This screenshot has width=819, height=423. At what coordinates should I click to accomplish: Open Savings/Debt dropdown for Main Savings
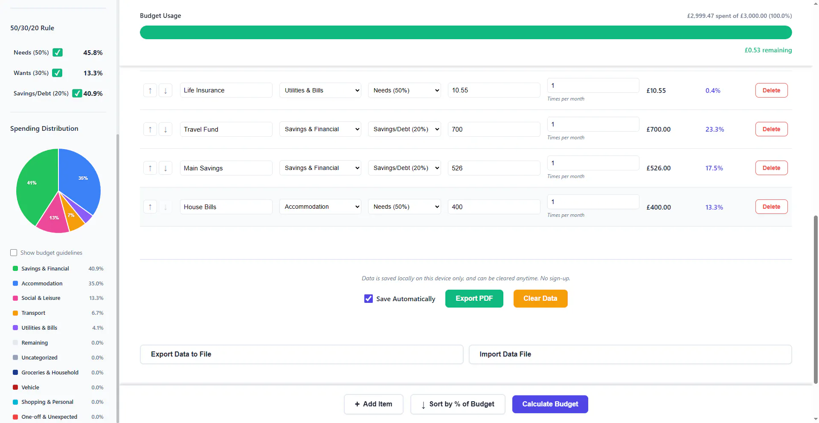click(404, 168)
